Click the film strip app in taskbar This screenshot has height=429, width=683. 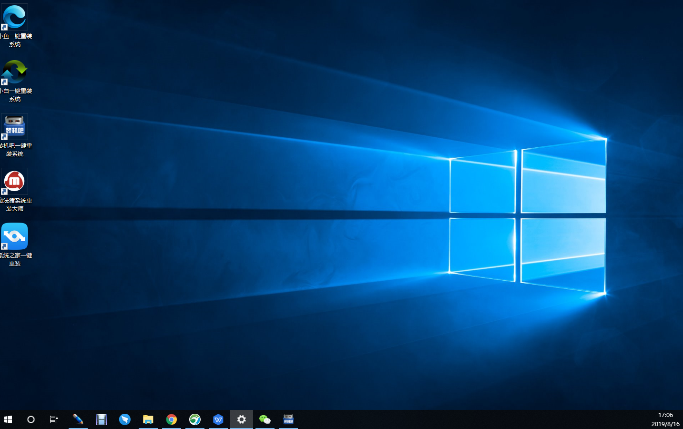click(101, 419)
